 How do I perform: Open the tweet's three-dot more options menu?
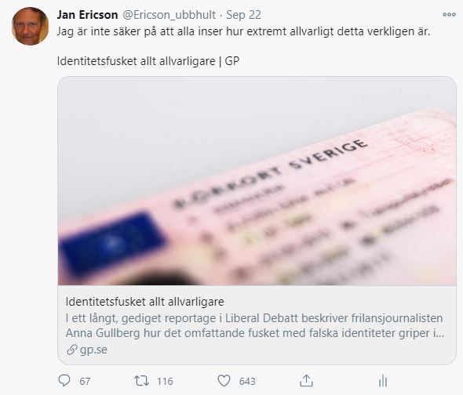tap(449, 14)
